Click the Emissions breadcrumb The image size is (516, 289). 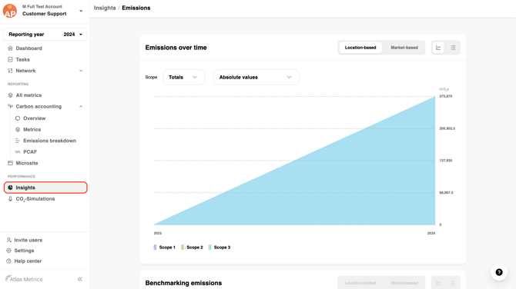[136, 8]
